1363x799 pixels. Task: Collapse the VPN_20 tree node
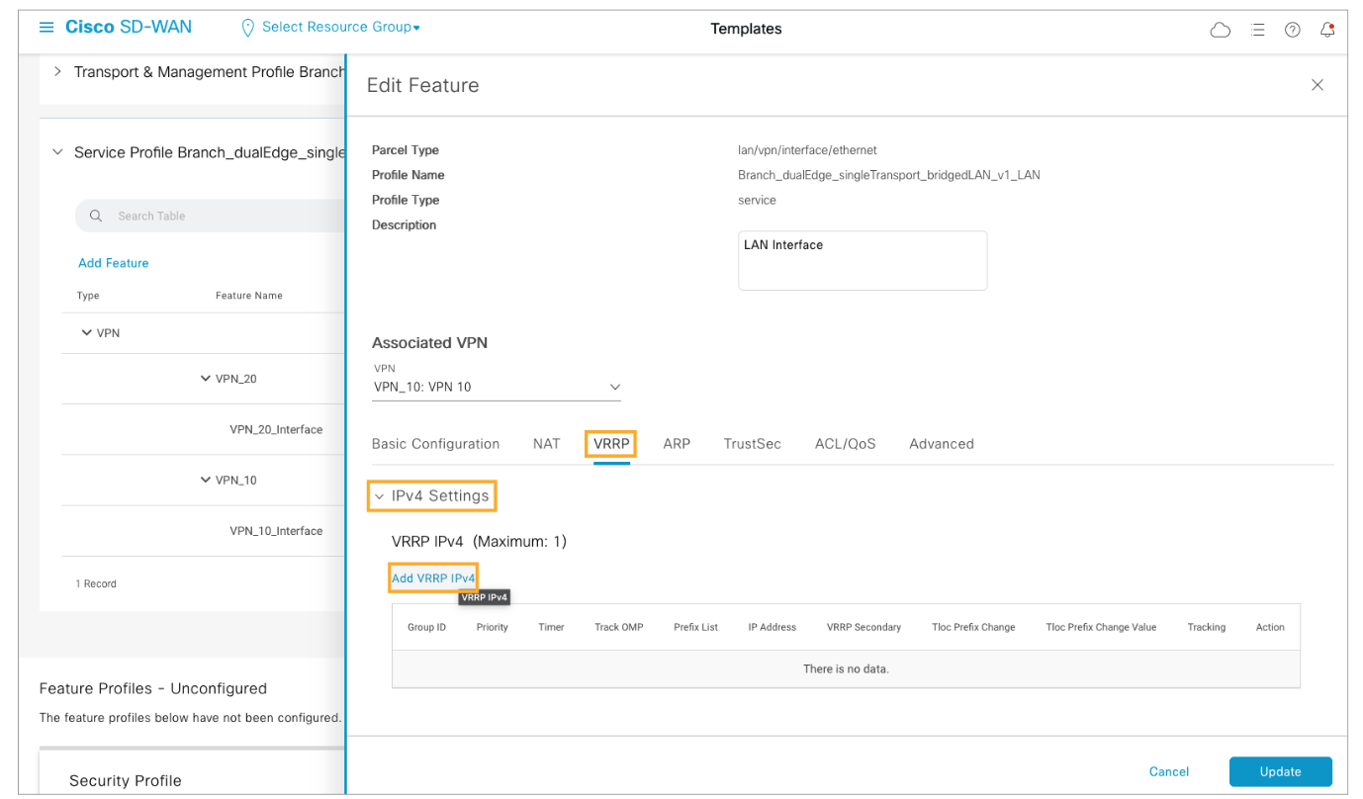[x=206, y=379]
